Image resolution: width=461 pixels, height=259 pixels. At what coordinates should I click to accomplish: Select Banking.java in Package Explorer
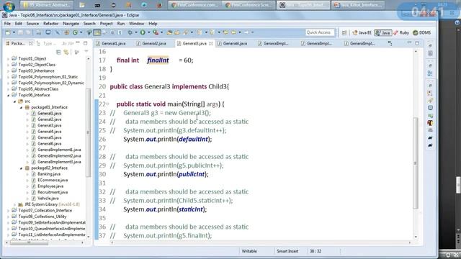click(49, 174)
